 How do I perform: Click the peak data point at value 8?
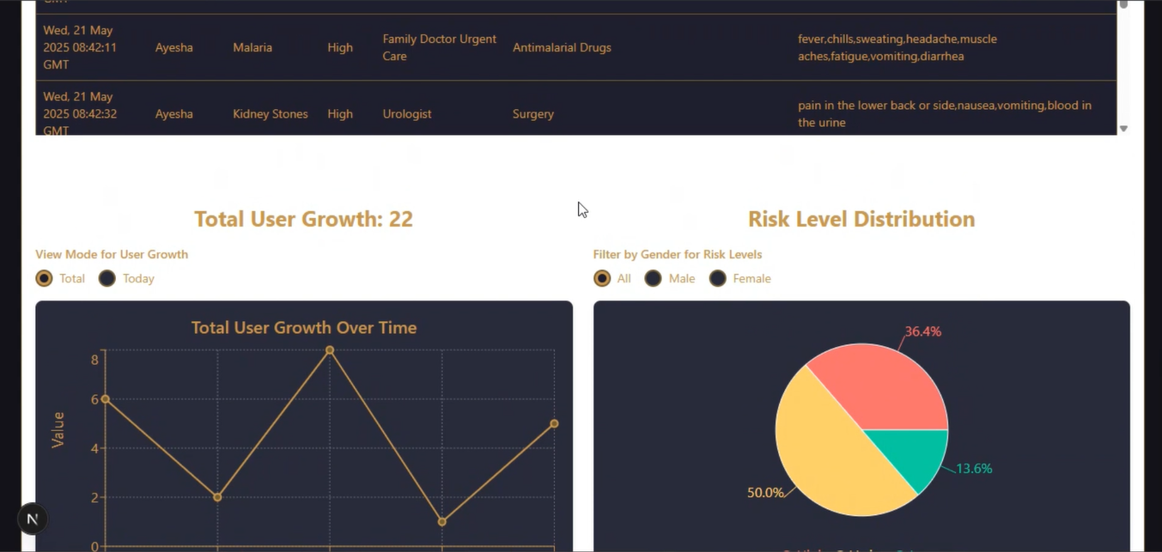330,350
